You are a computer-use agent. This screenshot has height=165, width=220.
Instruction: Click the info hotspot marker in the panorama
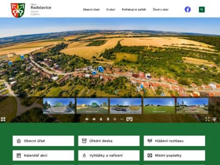pos(96,69)
